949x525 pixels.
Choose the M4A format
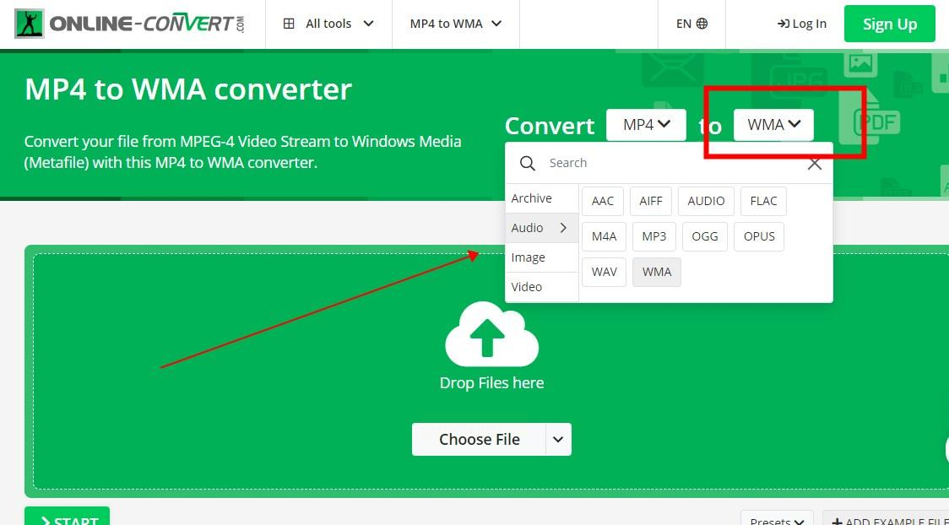(x=604, y=236)
